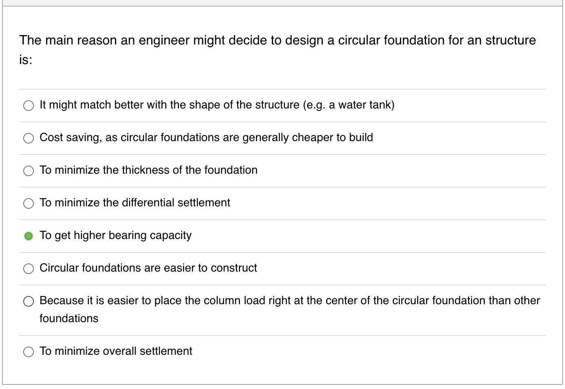565x389 pixels.
Task: Pick the minimize differential settlement option
Action: [29, 203]
